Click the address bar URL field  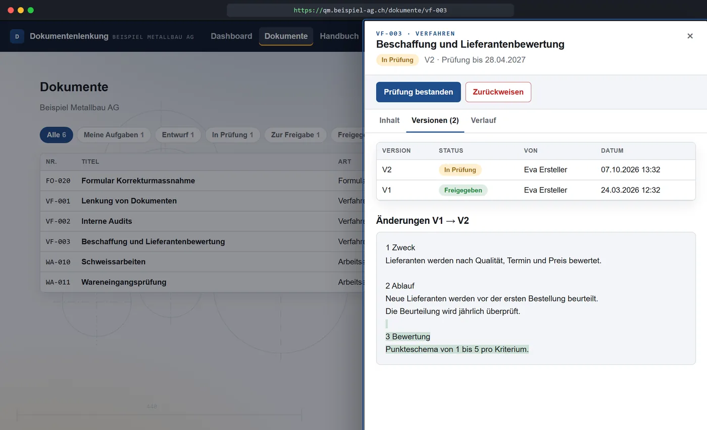(x=370, y=10)
